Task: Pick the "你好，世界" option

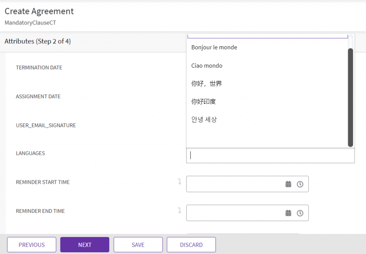Action: pyautogui.click(x=207, y=84)
